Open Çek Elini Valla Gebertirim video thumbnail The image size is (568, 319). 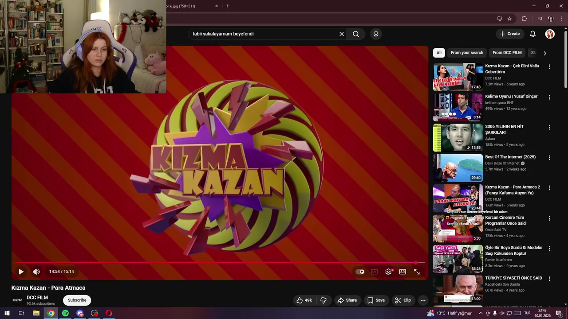point(458,77)
